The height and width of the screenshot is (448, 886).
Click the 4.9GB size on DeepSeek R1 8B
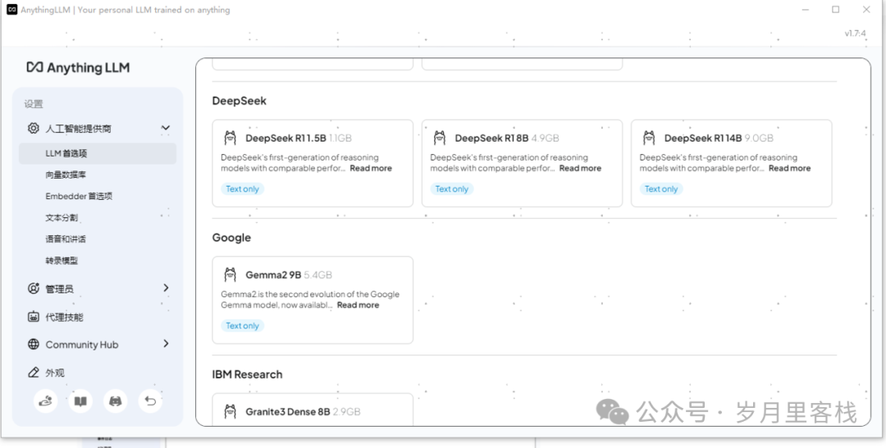[x=546, y=138]
